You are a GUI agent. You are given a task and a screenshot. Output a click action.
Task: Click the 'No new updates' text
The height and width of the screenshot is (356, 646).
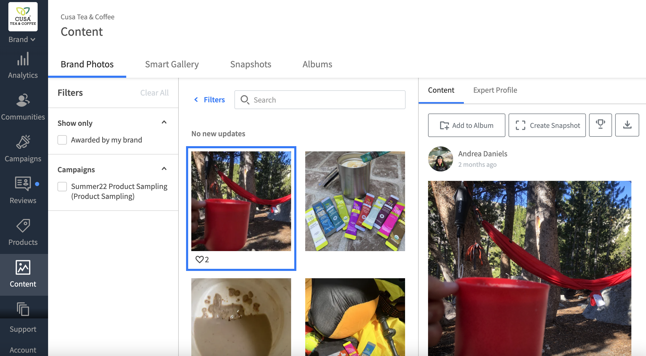point(218,134)
